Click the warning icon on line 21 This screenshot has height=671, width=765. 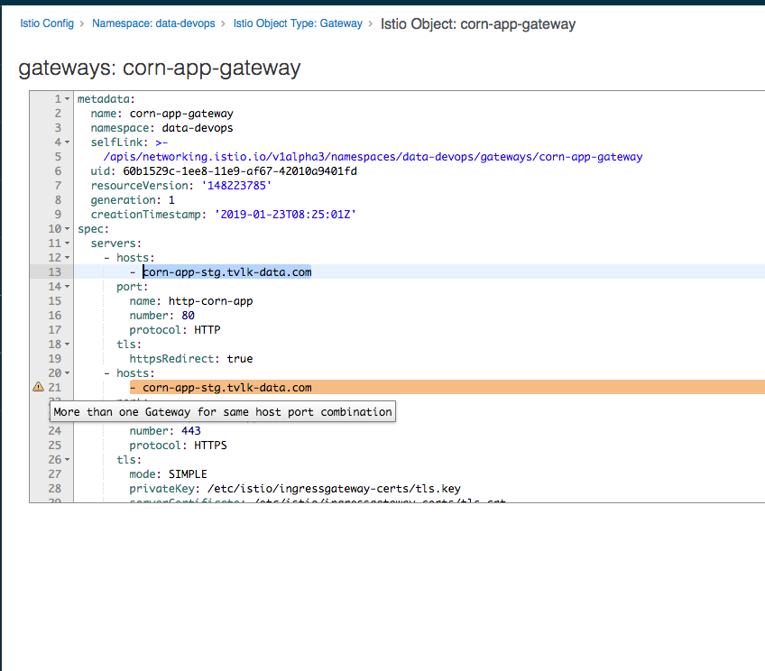pyautogui.click(x=39, y=387)
